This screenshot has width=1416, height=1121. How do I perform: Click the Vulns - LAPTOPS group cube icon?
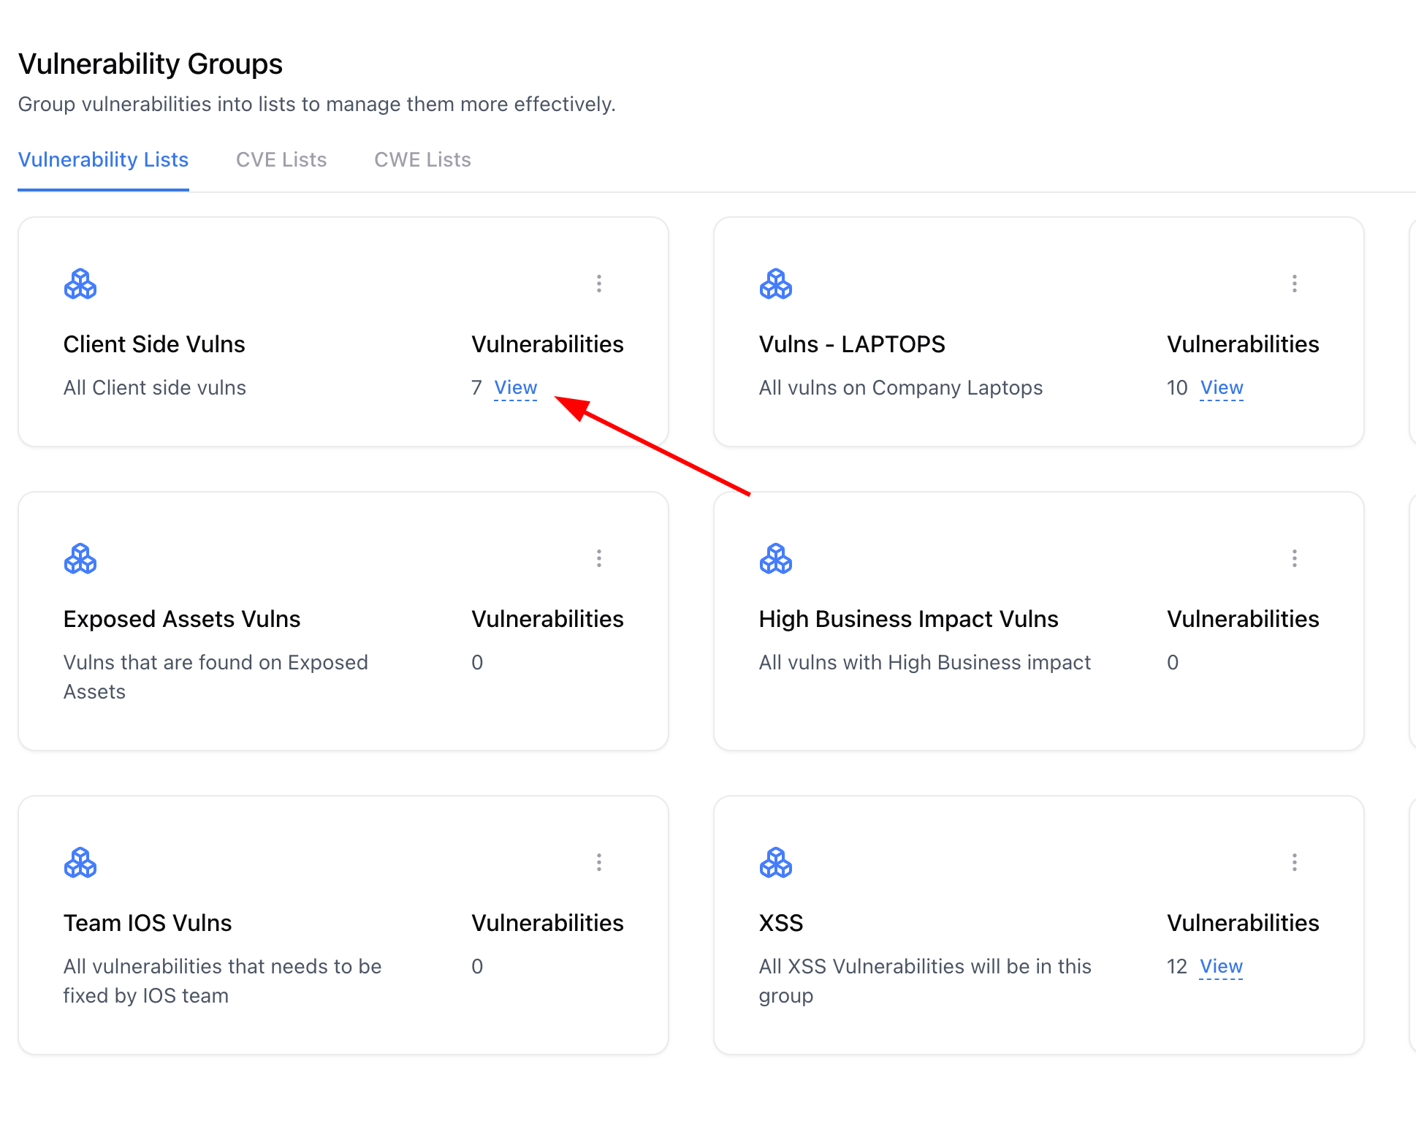[776, 284]
